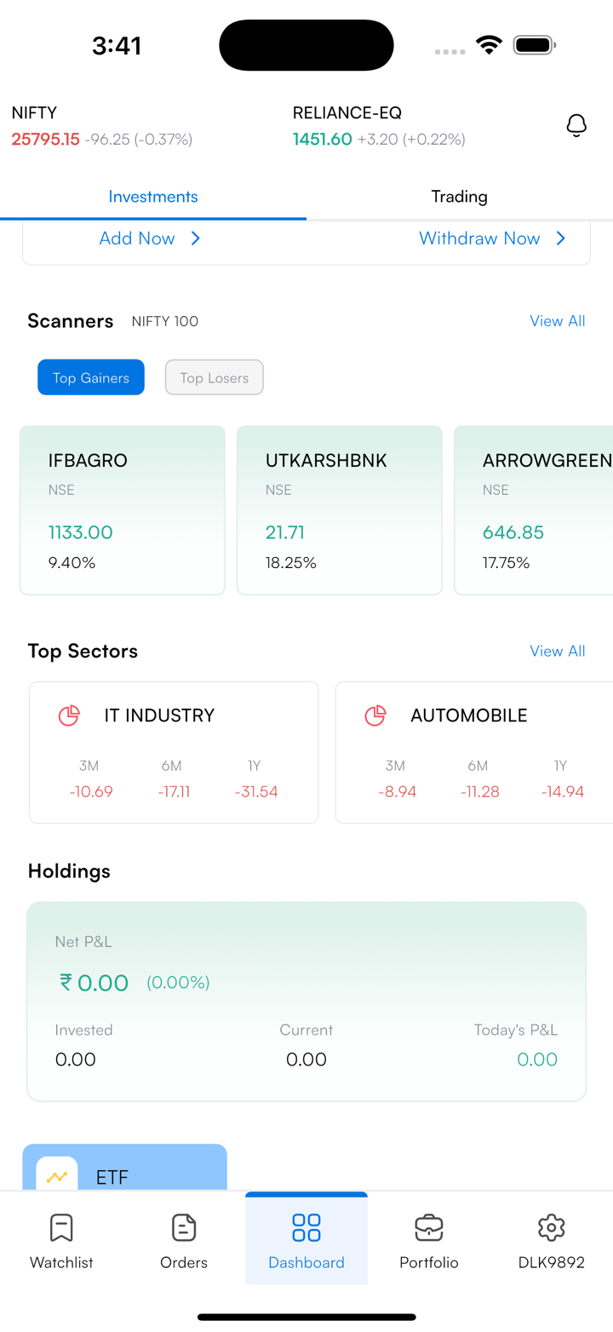Image resolution: width=613 pixels, height=1332 pixels.
Task: Open DLK9892 settings gear icon
Action: tap(552, 1227)
